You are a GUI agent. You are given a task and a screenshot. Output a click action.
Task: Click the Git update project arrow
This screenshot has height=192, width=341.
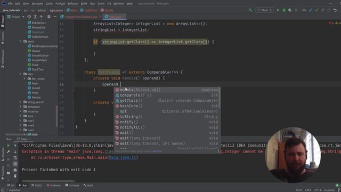point(311,10)
